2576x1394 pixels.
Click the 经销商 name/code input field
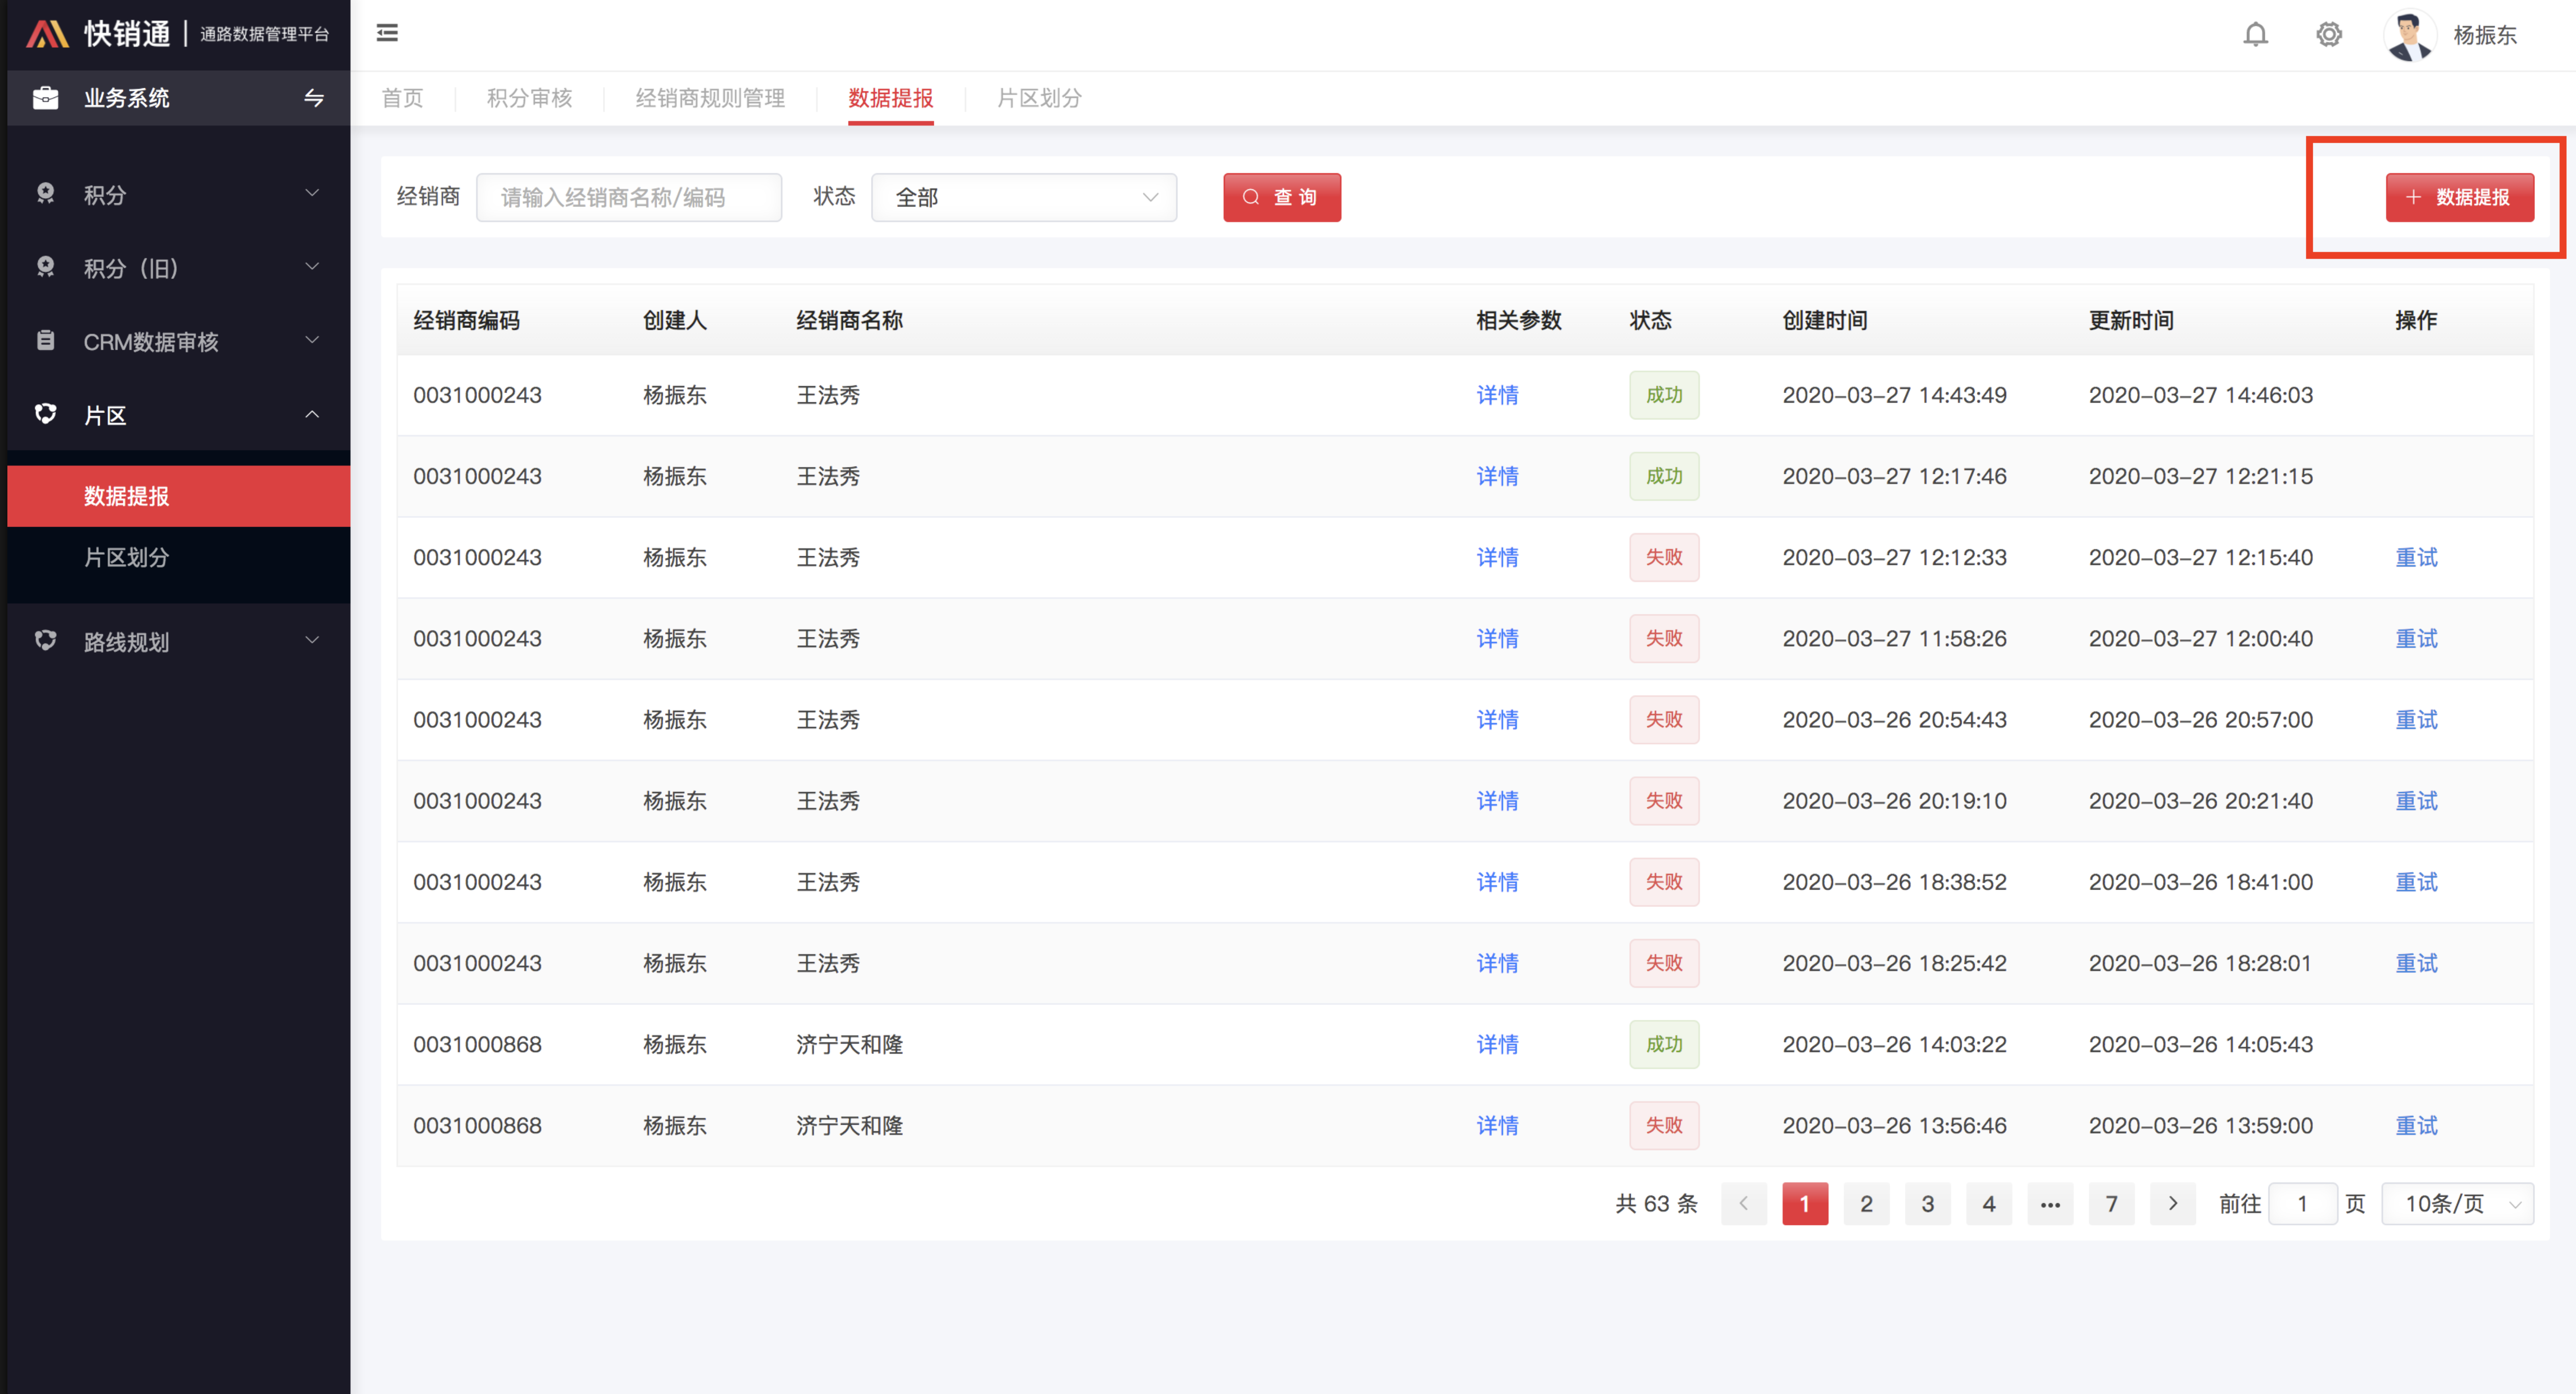coord(629,197)
